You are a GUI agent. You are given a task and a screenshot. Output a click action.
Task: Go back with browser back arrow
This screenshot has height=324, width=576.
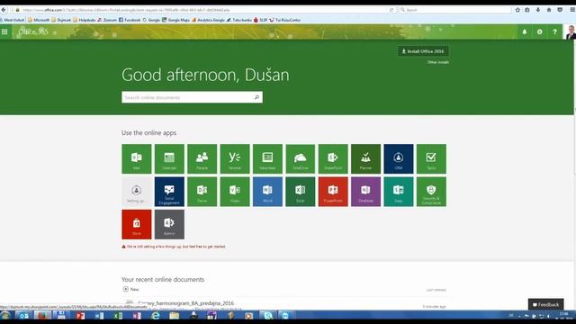point(4,10)
